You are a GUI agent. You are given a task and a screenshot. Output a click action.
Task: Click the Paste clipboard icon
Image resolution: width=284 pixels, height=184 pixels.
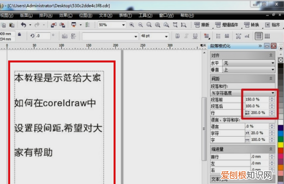[12, 25]
